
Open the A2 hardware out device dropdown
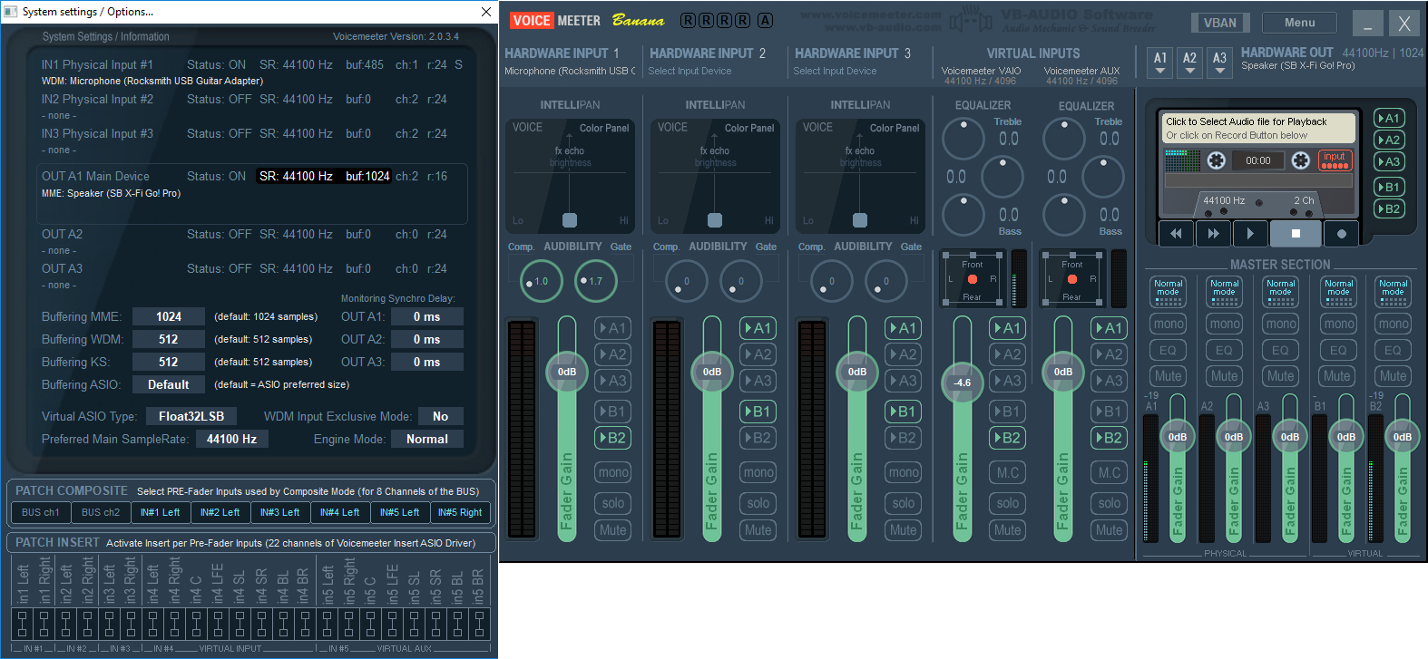(1189, 62)
